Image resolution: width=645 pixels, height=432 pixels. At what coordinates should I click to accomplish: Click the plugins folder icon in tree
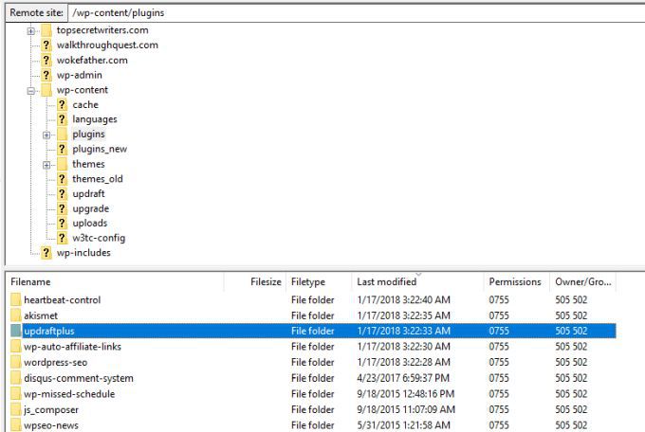point(62,135)
